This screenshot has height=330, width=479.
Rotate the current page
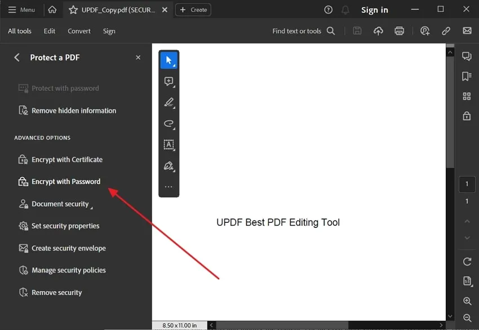(467, 262)
